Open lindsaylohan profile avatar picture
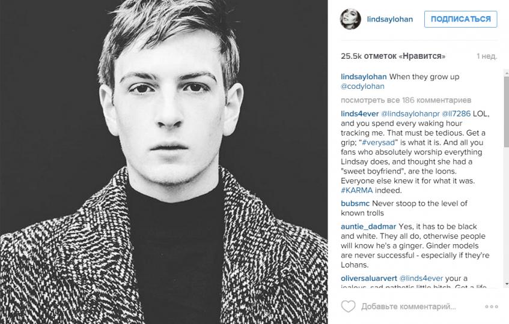 (x=350, y=19)
